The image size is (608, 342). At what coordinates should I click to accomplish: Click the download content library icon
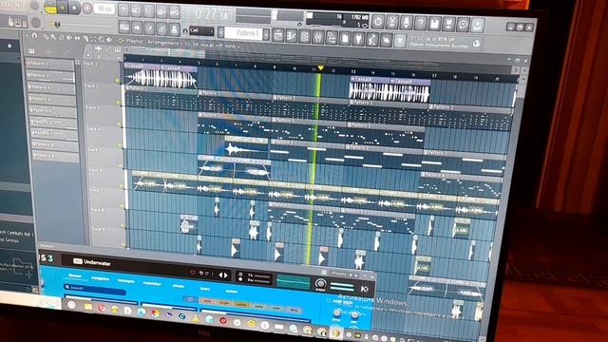(x=477, y=26)
